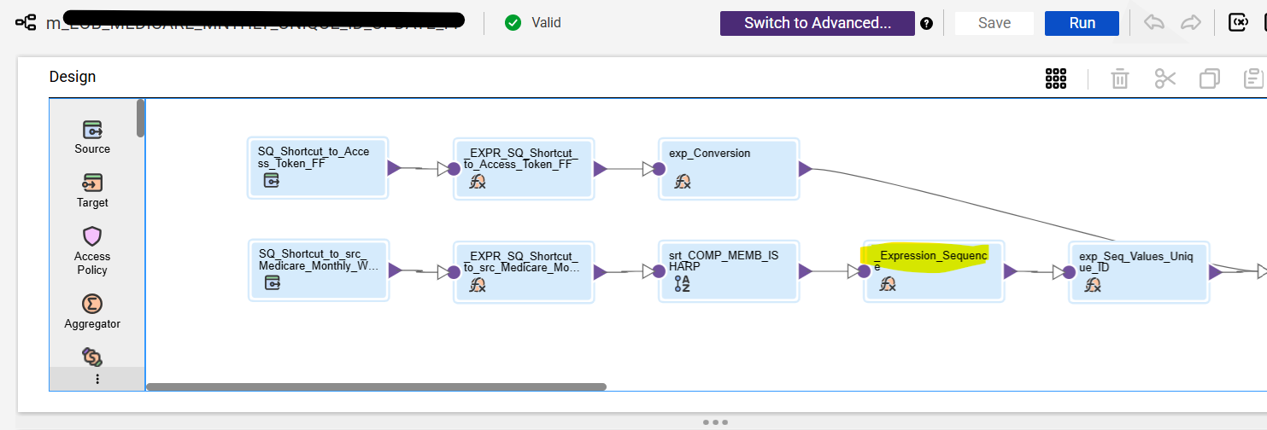The width and height of the screenshot is (1267, 430).
Task: Click the partially visible palette icon below Aggregator
Action: pyautogui.click(x=92, y=357)
